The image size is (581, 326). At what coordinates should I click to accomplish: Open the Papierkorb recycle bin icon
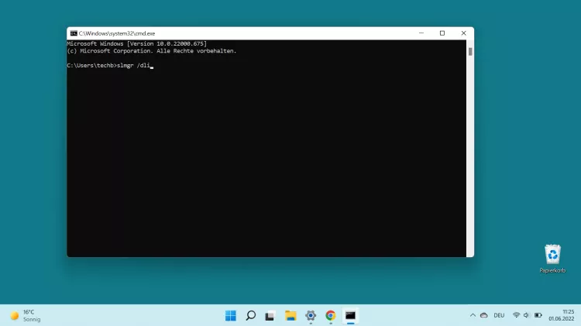(x=552, y=259)
